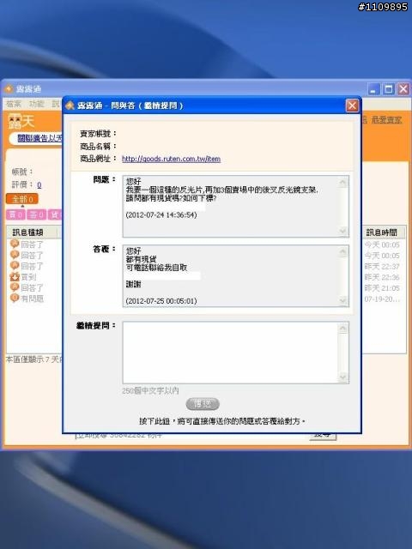Select the pink 買 0 tab

15,214
